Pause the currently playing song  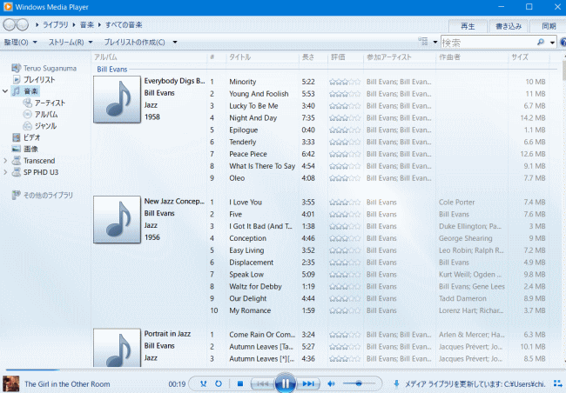tap(285, 383)
